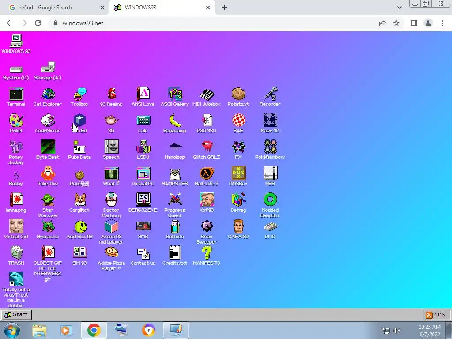Open MANIFESTO question mark icon

207,256
